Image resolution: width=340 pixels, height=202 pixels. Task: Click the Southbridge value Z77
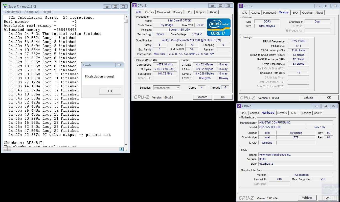(296, 138)
